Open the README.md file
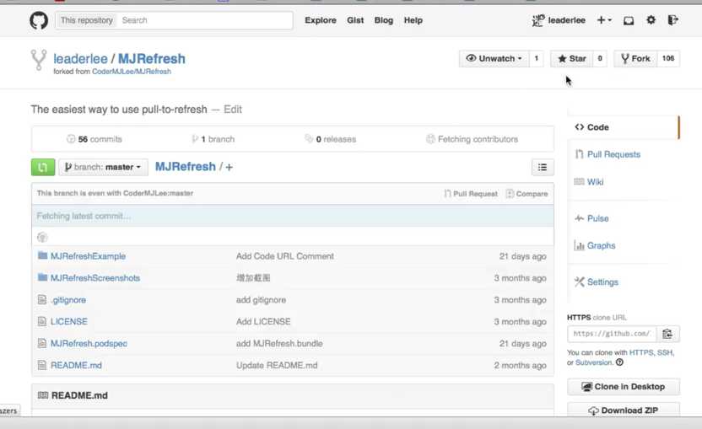Image resolution: width=702 pixels, height=429 pixels. pyautogui.click(x=76, y=366)
